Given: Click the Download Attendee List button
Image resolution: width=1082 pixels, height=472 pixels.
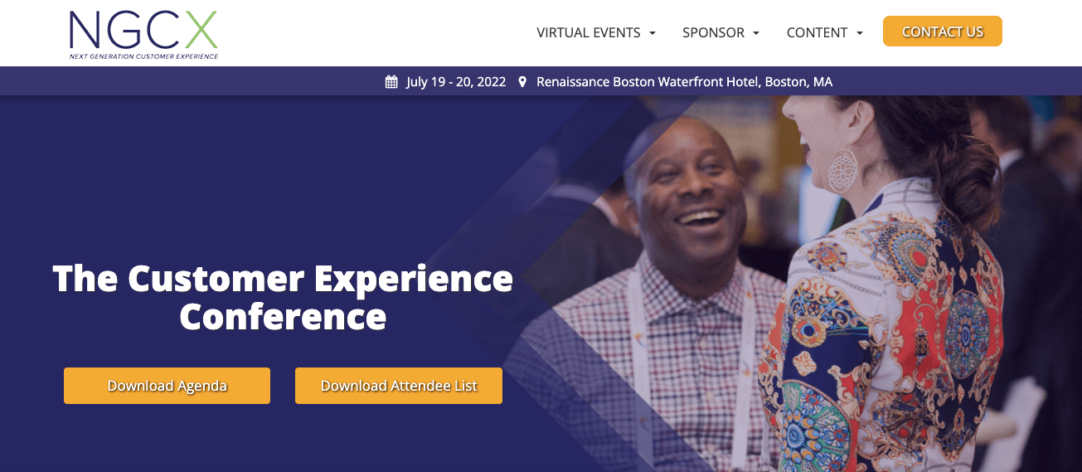Looking at the screenshot, I should (399, 386).
